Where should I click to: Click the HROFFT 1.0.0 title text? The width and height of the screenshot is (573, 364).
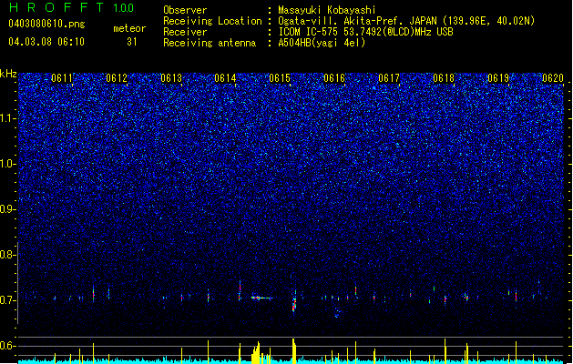[71, 7]
